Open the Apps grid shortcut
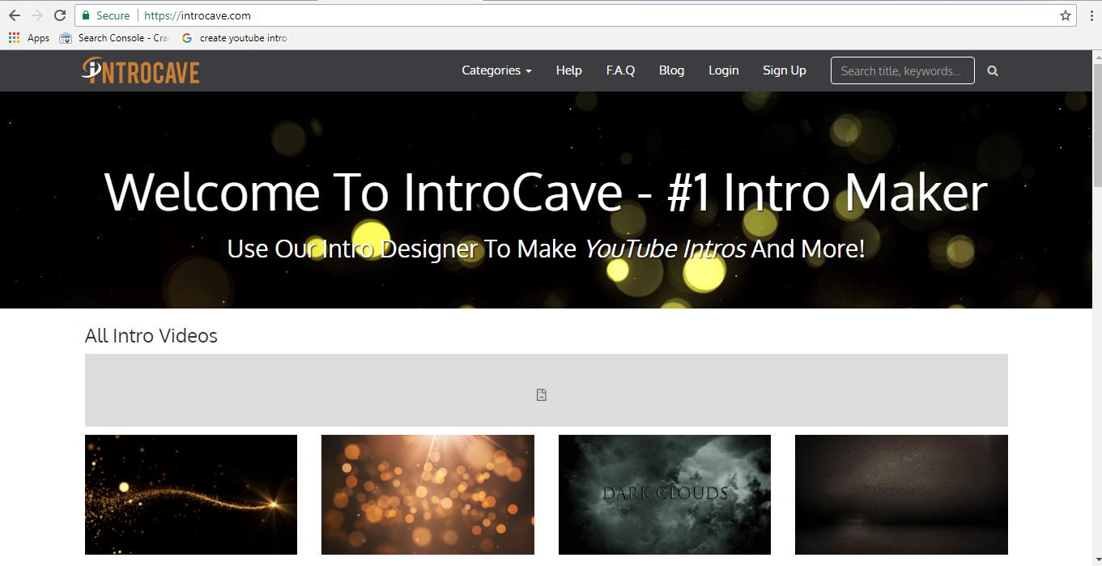The width and height of the screenshot is (1102, 566). (28, 38)
